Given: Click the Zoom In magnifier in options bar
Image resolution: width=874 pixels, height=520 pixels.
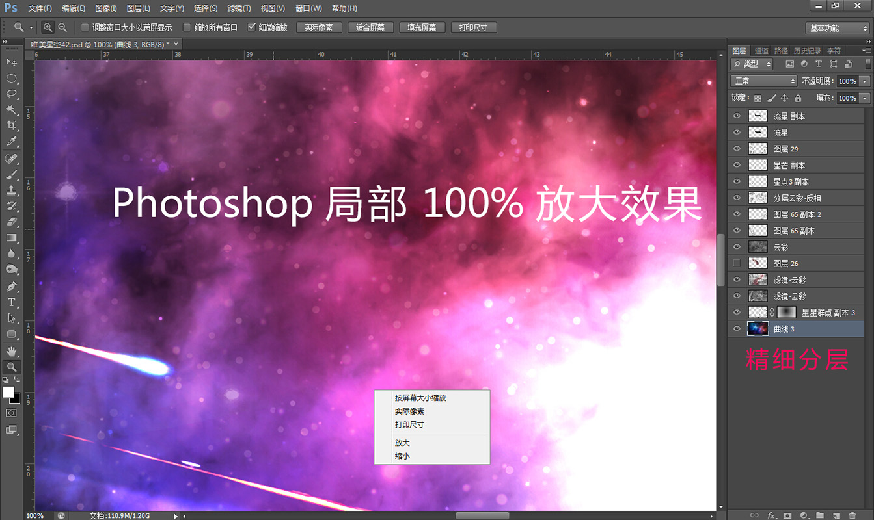Looking at the screenshot, I should (x=48, y=27).
